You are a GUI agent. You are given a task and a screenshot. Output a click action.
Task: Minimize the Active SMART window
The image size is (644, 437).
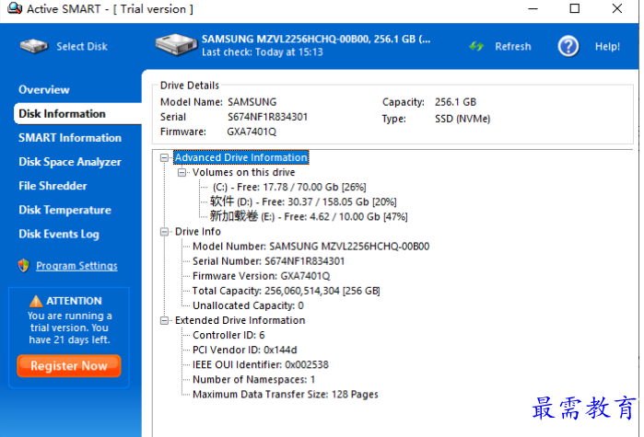533,8
